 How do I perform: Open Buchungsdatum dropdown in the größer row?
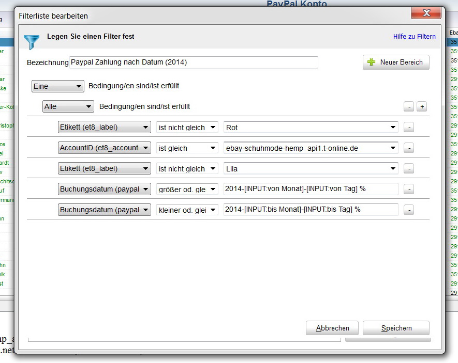pyautogui.click(x=104, y=189)
